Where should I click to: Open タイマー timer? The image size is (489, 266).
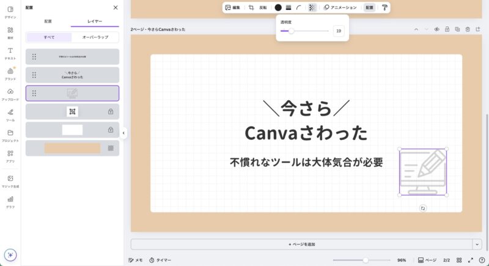[x=160, y=260]
